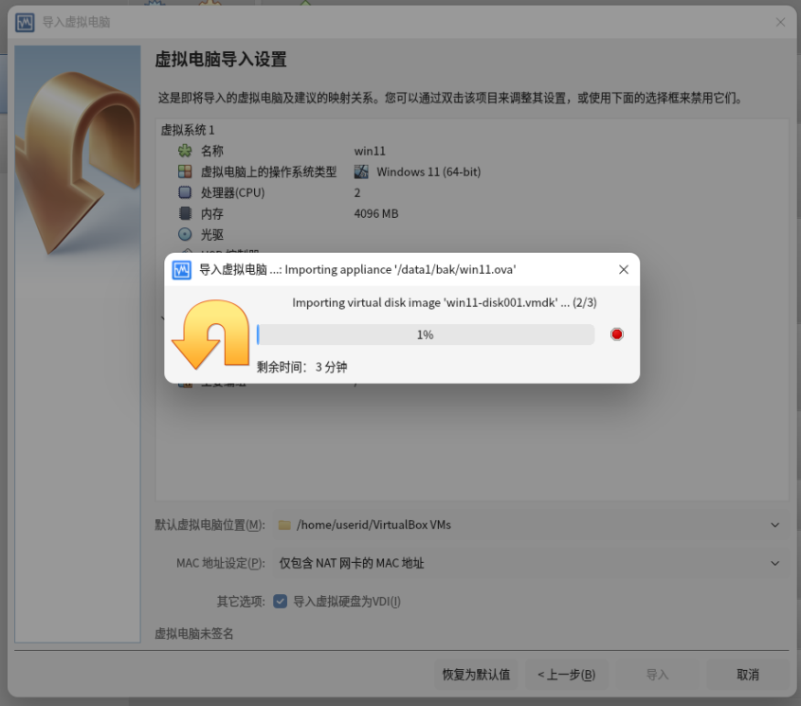Screen dimensions: 801x706
Task: Click the yellow import arrow graphic
Action: click(211, 335)
